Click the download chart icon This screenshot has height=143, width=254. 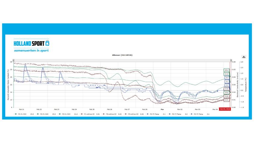click(x=243, y=57)
